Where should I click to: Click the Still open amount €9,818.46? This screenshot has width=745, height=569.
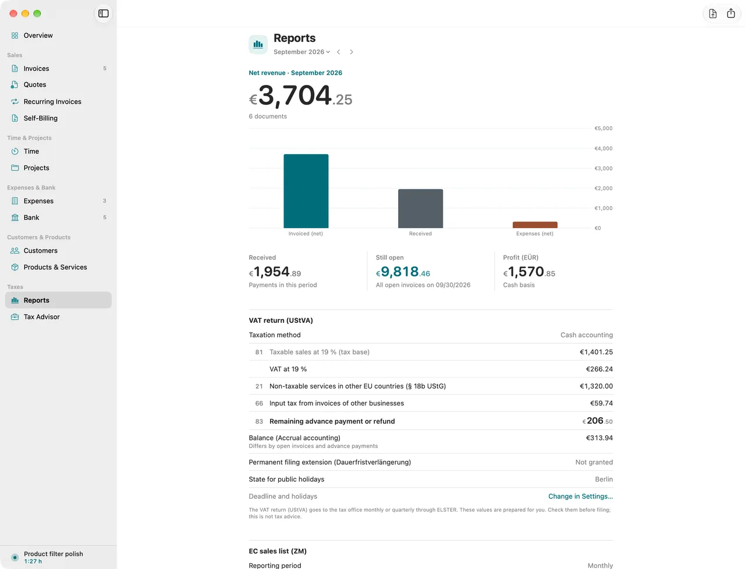(403, 272)
